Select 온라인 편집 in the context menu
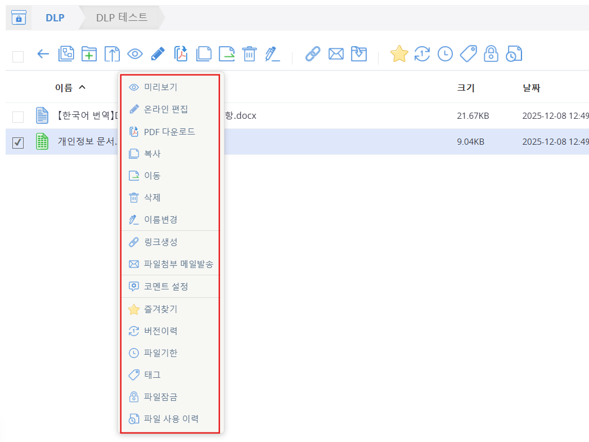Screen dimensions: 589x442 [166, 109]
